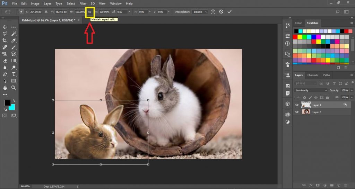Swap foreground and background colors
Viewport: 355px width, 189px height.
[x=14, y=100]
